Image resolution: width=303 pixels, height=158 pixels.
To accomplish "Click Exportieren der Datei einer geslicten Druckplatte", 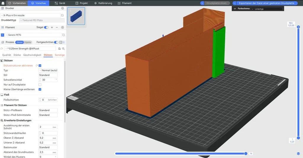I will click(267, 3).
